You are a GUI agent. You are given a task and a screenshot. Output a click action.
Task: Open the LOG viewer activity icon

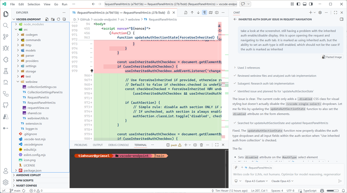tap(6, 83)
